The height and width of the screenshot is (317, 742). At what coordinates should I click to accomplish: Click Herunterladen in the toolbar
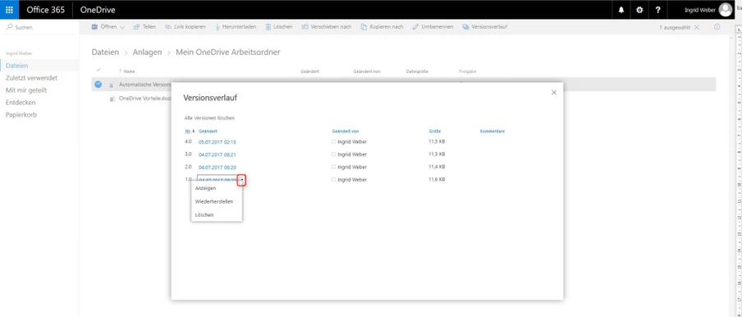tap(236, 27)
